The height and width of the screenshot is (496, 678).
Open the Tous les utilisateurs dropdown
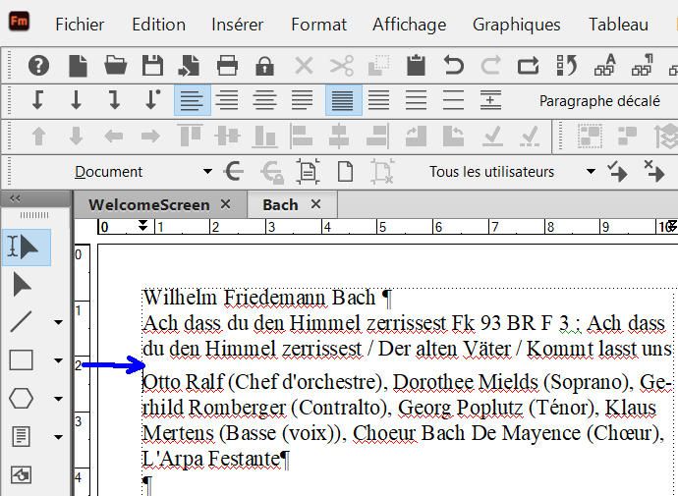tap(512, 172)
